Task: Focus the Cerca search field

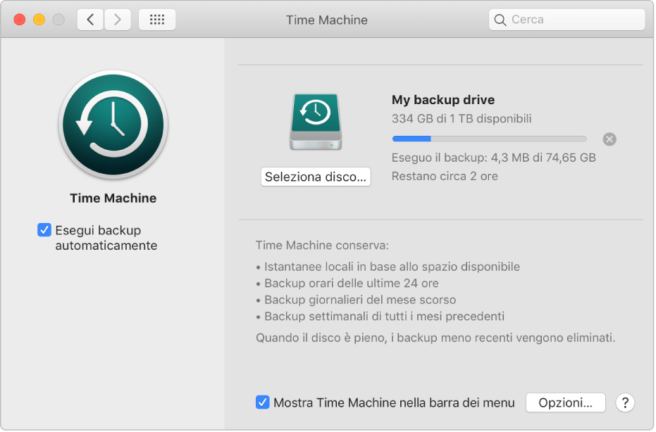Action: coord(567,20)
